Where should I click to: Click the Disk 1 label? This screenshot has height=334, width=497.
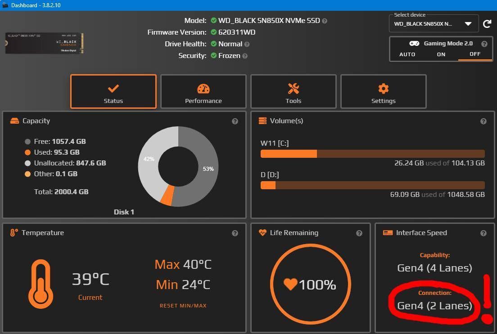124,212
